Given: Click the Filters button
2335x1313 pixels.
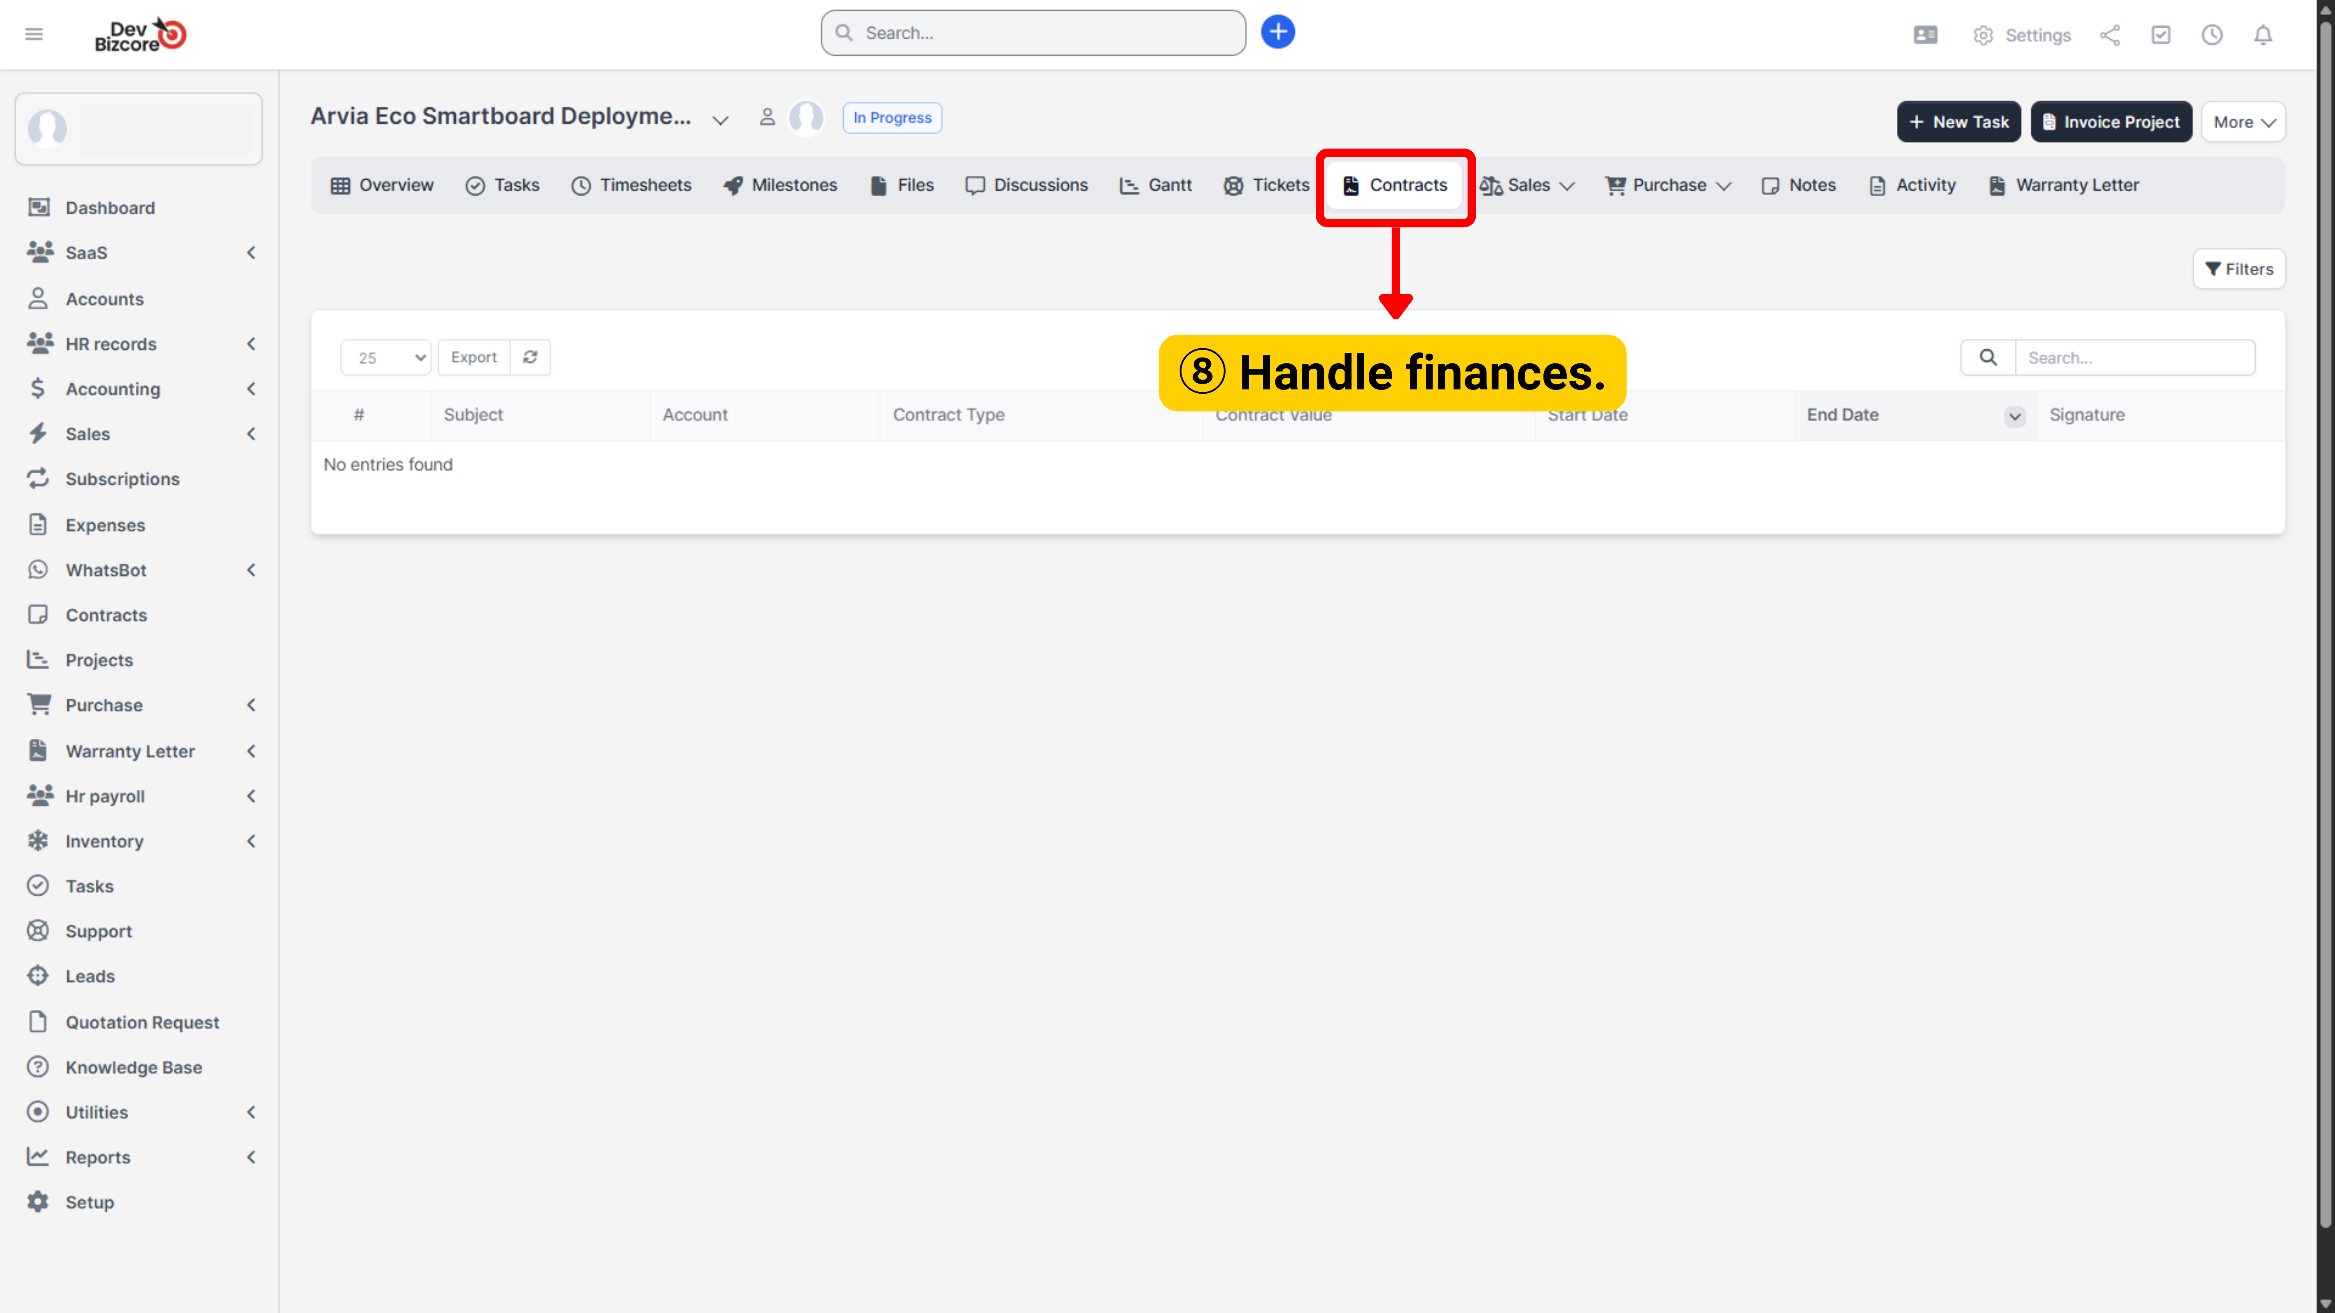Looking at the screenshot, I should [2238, 269].
